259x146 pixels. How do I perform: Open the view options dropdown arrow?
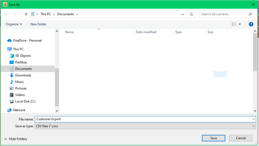pos(240,24)
